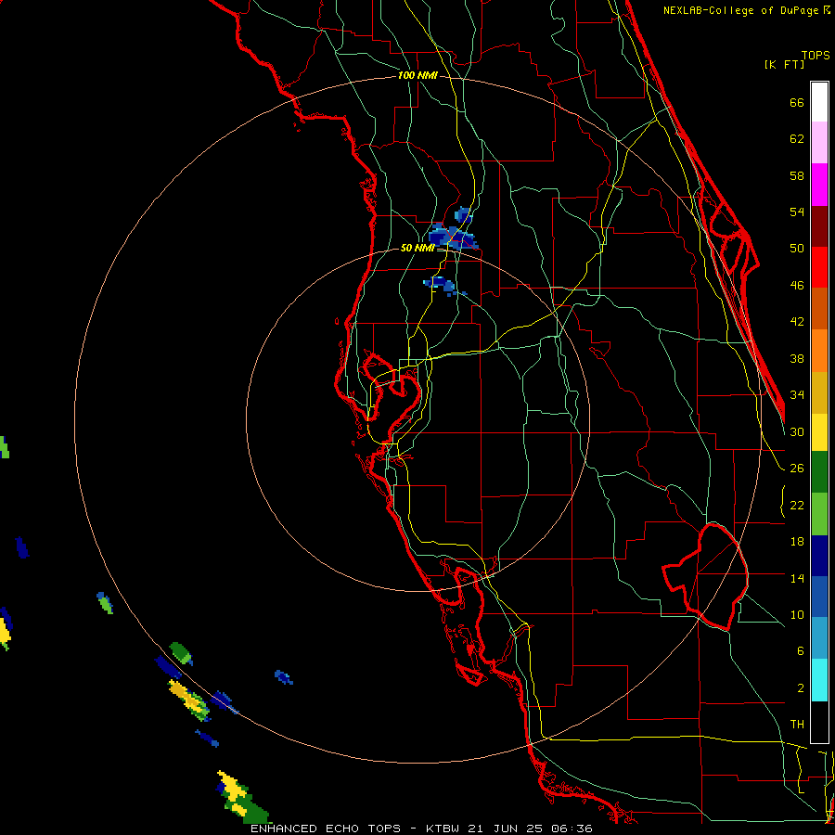Click the light green legend swatch
This screenshot has width=835, height=835.
(x=819, y=514)
